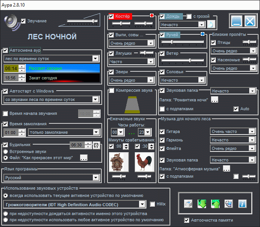
Task: Click the blue info icon
Action: click(242, 204)
